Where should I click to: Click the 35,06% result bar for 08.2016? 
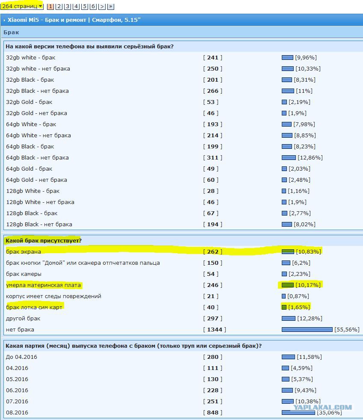[x=298, y=412]
